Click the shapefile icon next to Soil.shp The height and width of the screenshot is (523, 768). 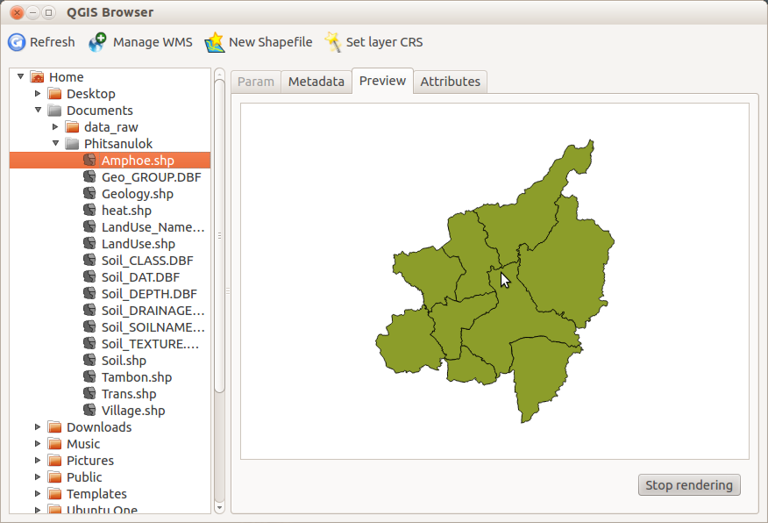point(89,360)
